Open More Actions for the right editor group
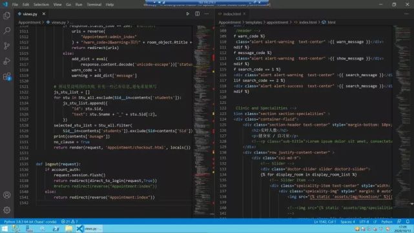Screen dimensions: 414x233 click(406, 14)
